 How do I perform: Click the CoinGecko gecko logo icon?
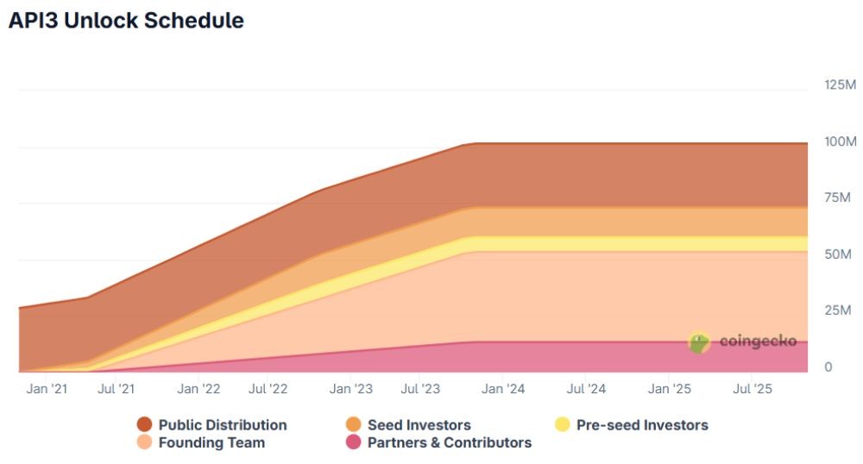coord(699,342)
